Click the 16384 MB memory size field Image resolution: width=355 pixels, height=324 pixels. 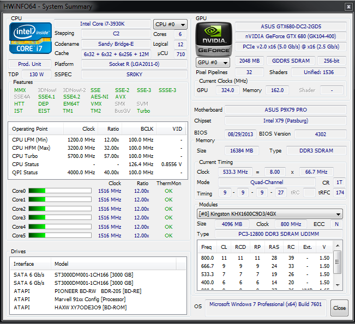242,151
